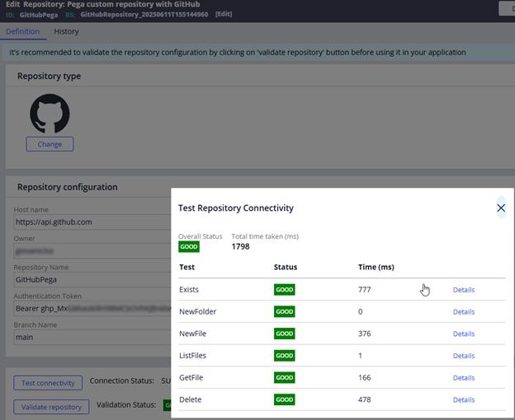The image size is (515, 420).
Task: Click the GitHub logo repository type icon
Action: [50, 114]
